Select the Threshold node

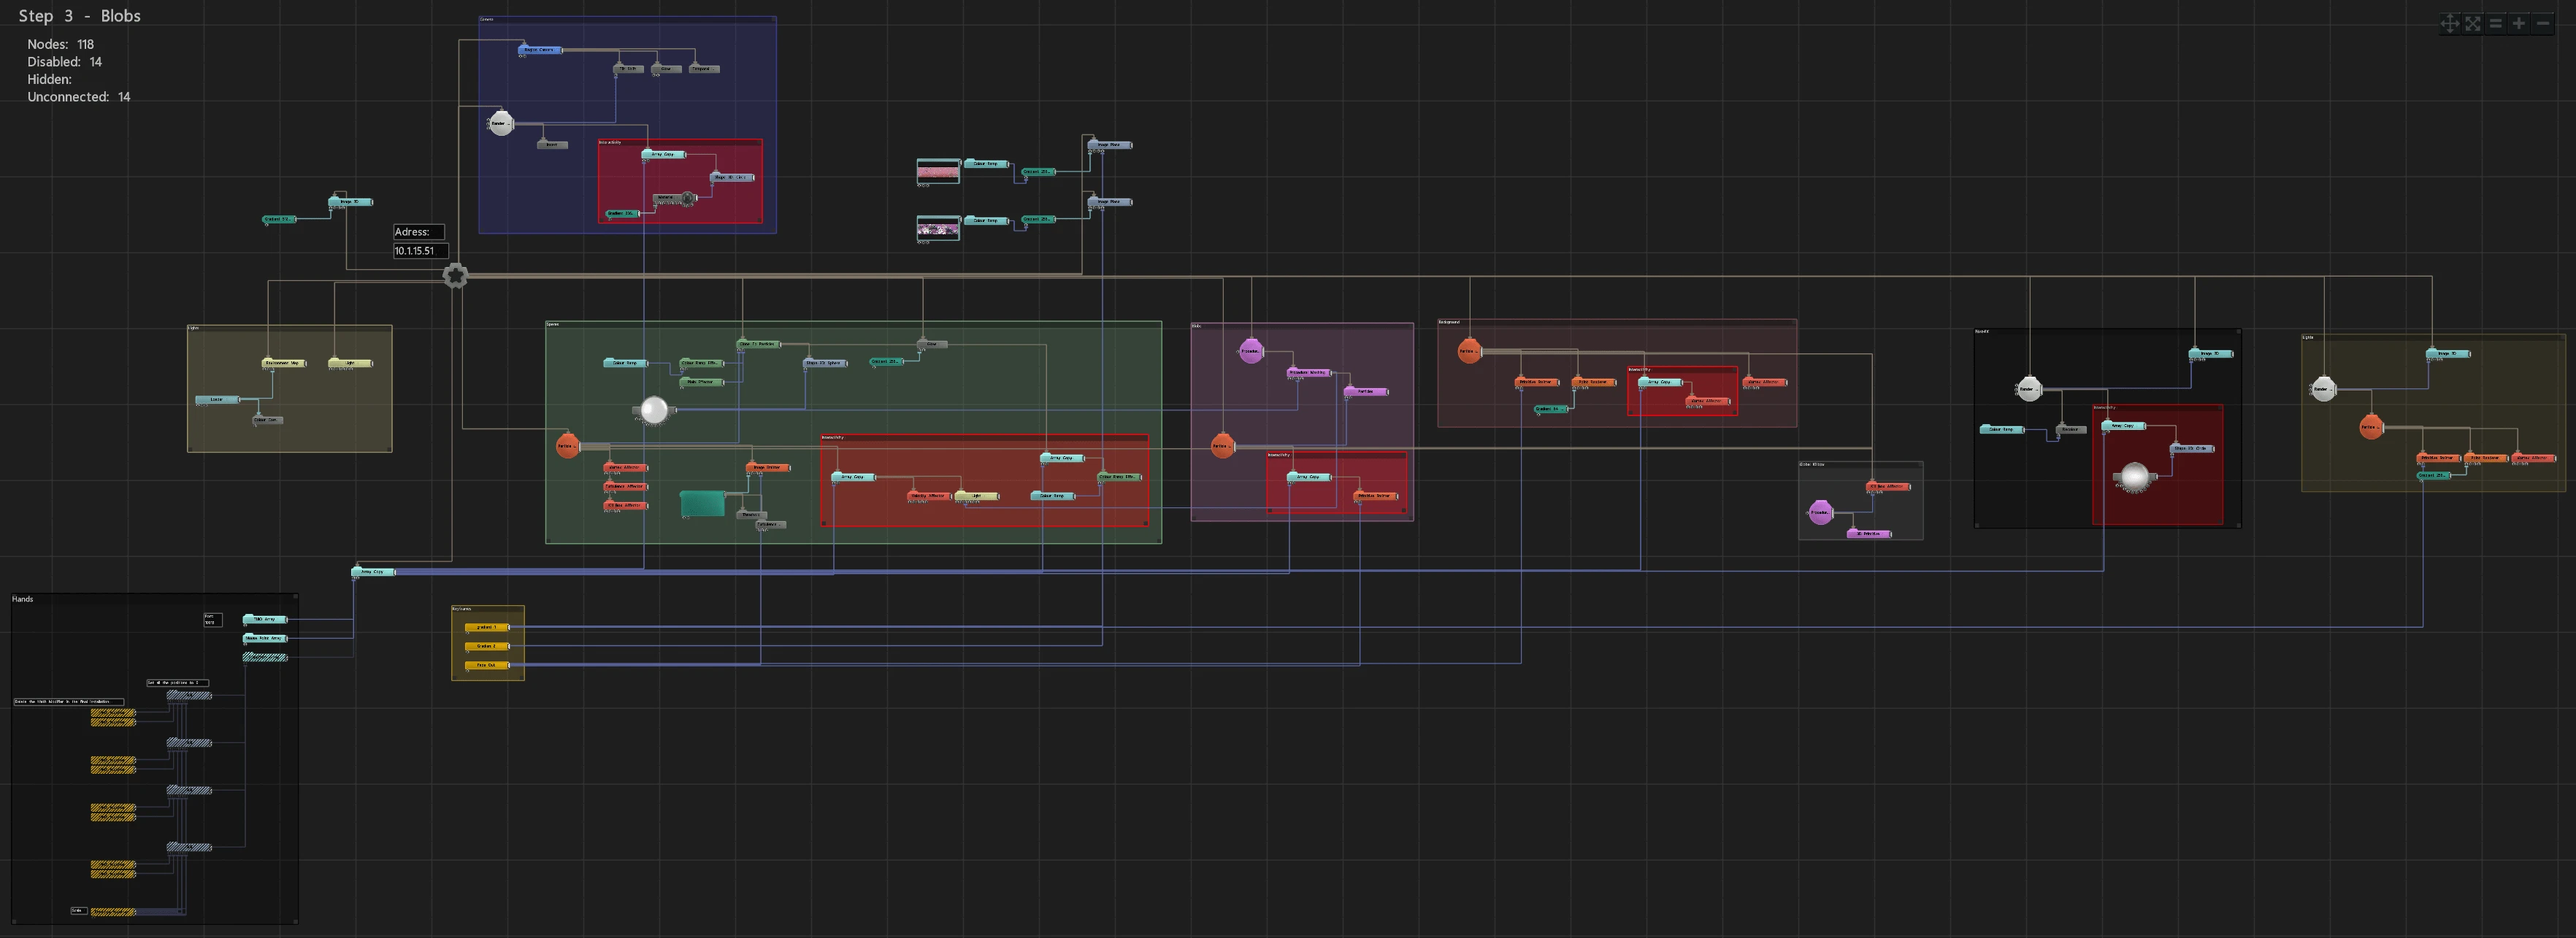click(x=752, y=515)
